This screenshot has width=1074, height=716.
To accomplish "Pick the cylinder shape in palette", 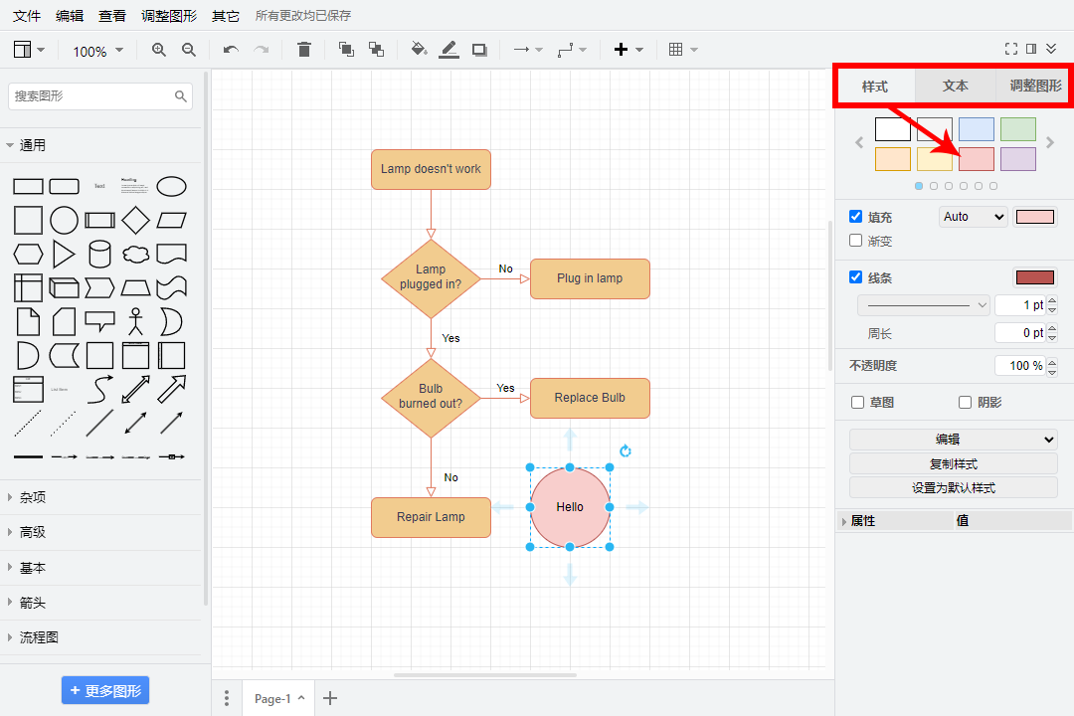I will (100, 254).
